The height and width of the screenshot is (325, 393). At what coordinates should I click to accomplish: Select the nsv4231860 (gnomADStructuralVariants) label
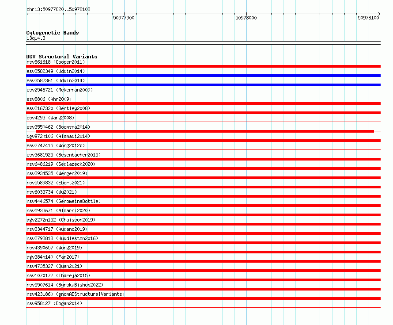pos(76,294)
